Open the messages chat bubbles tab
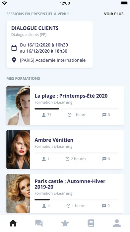The width and height of the screenshot is (130, 232). (x=39, y=223)
